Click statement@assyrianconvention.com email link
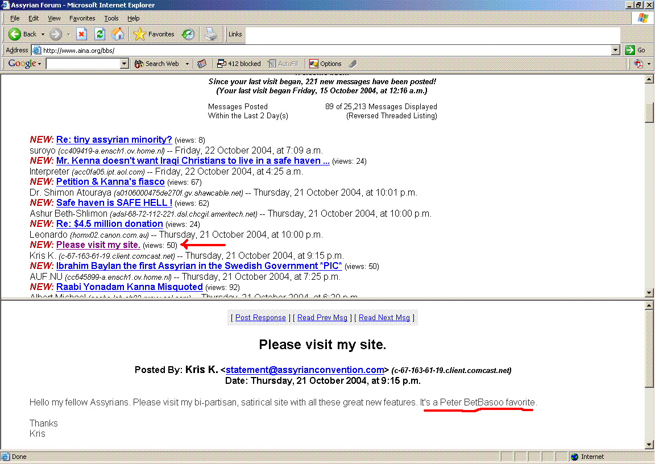 coord(305,370)
